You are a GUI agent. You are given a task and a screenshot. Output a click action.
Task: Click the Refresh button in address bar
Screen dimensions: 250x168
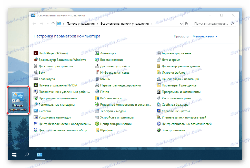point(186,23)
